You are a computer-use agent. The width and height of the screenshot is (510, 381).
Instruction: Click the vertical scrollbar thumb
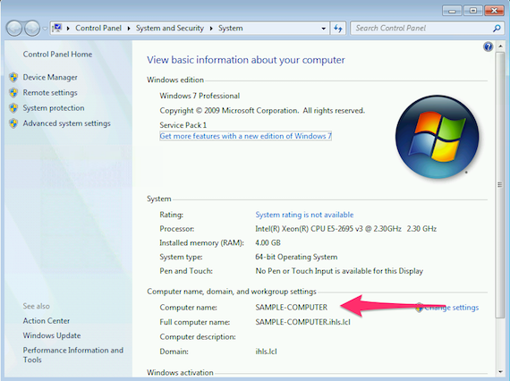(500, 184)
